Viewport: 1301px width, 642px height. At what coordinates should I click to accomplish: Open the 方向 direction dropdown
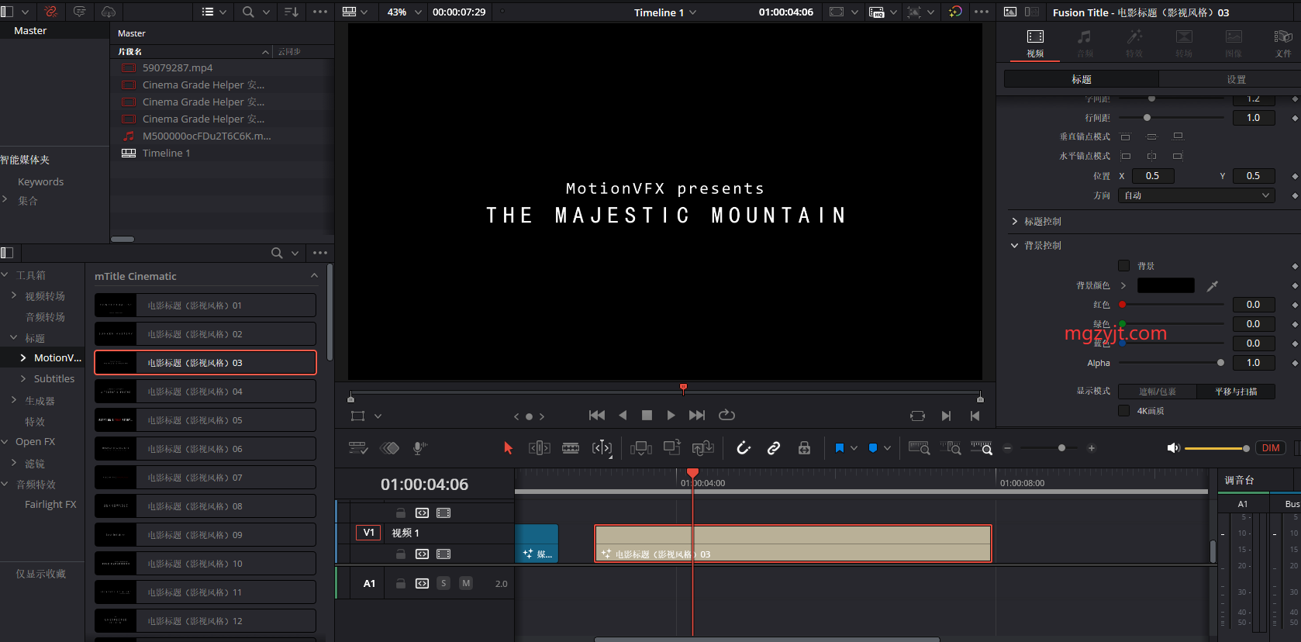1197,195
